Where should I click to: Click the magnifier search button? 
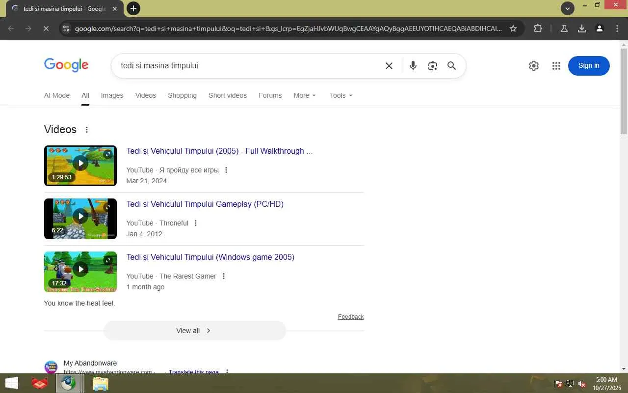tap(452, 66)
